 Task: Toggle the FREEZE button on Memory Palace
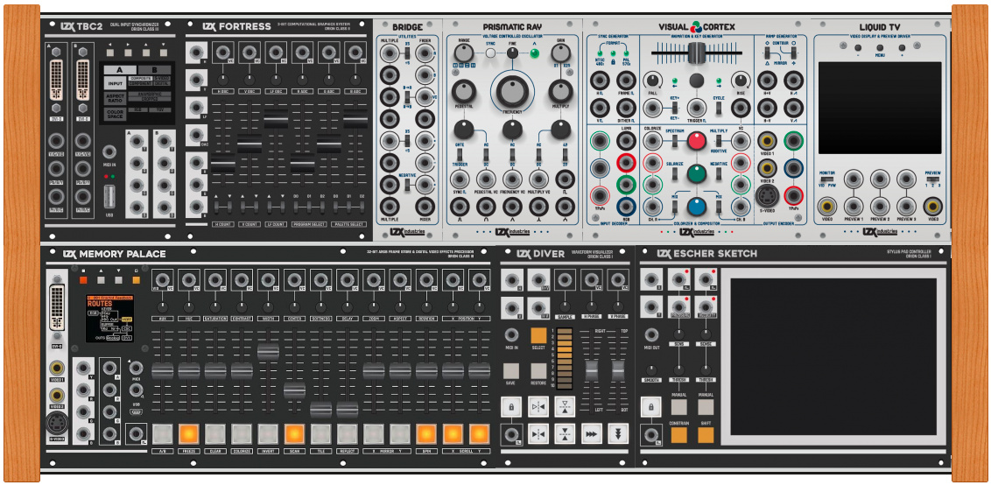click(x=189, y=433)
